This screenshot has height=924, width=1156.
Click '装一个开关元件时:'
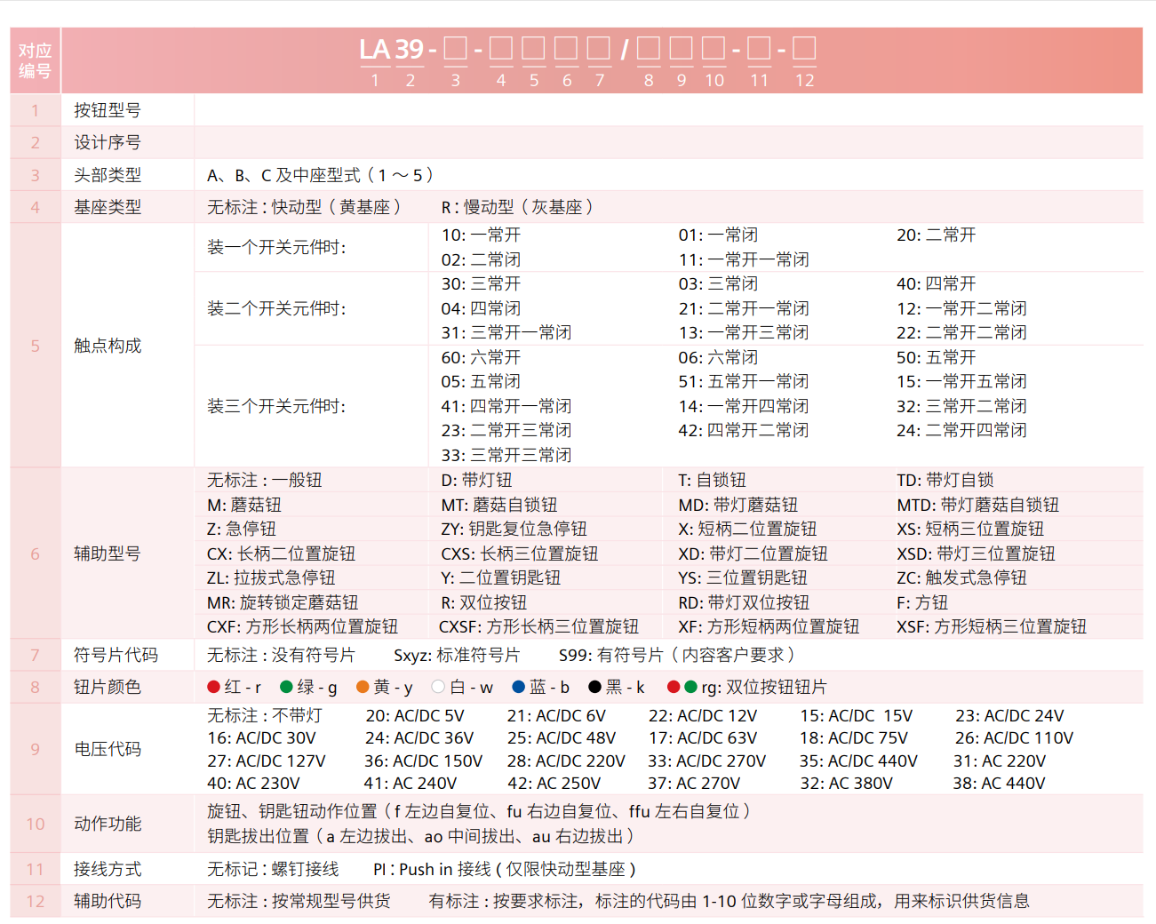276,247
